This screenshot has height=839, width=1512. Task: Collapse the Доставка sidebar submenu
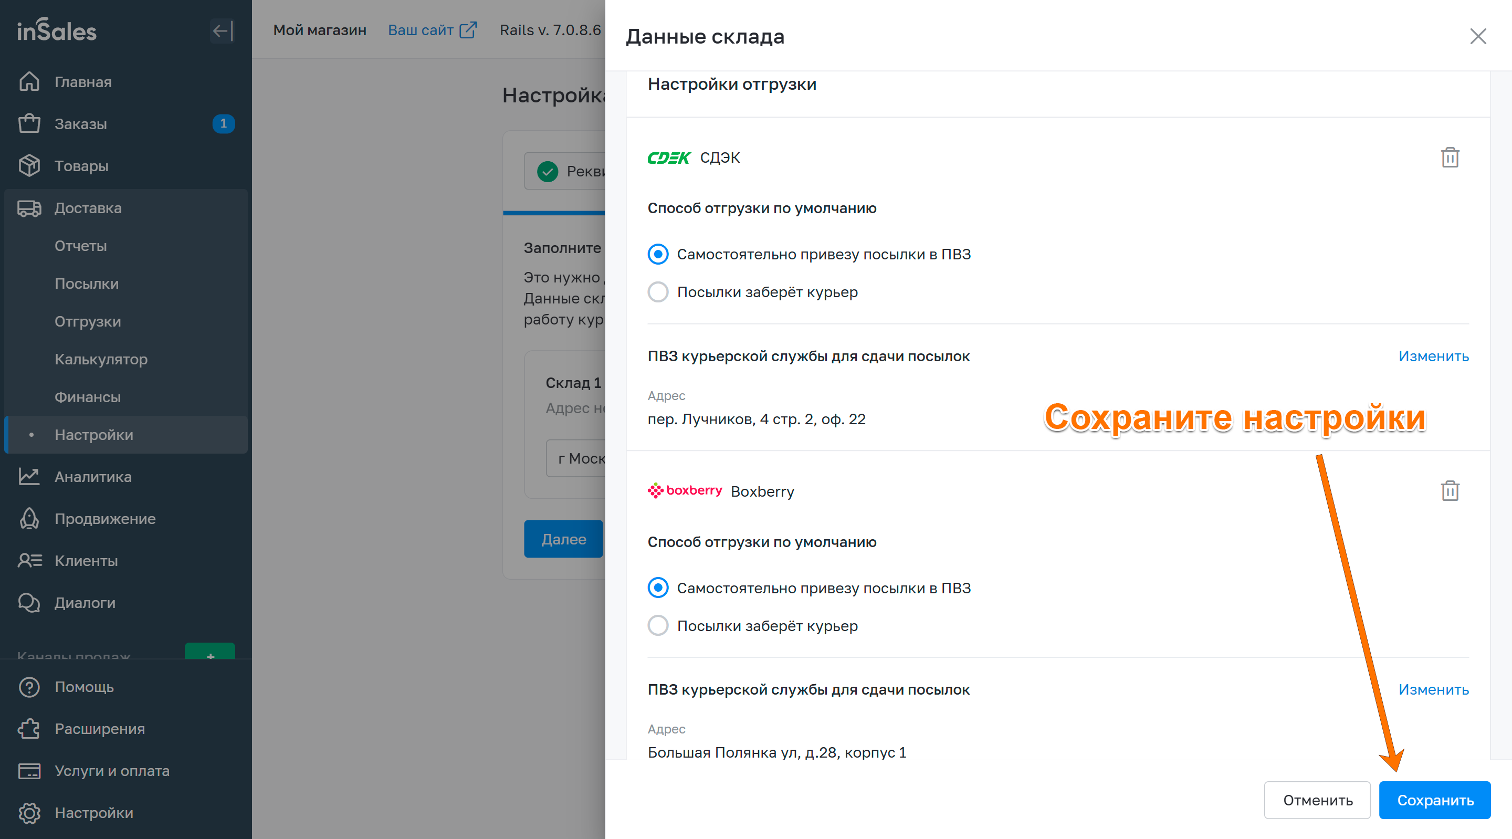[x=88, y=208]
